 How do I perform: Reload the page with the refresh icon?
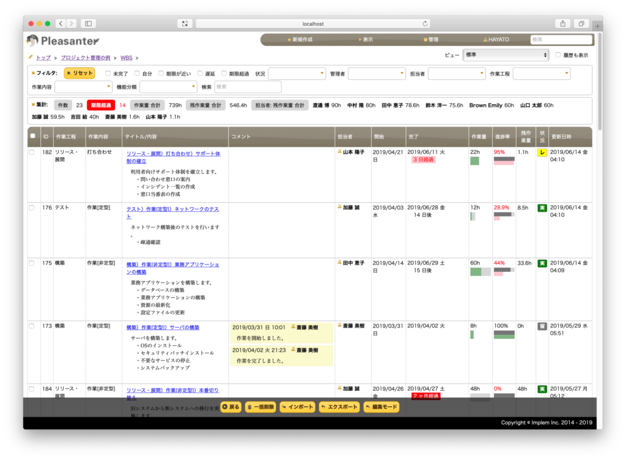pos(425,24)
